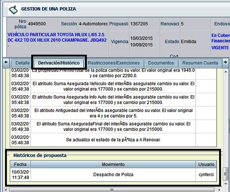Select the 'A Renovar' status update row

tap(113, 140)
